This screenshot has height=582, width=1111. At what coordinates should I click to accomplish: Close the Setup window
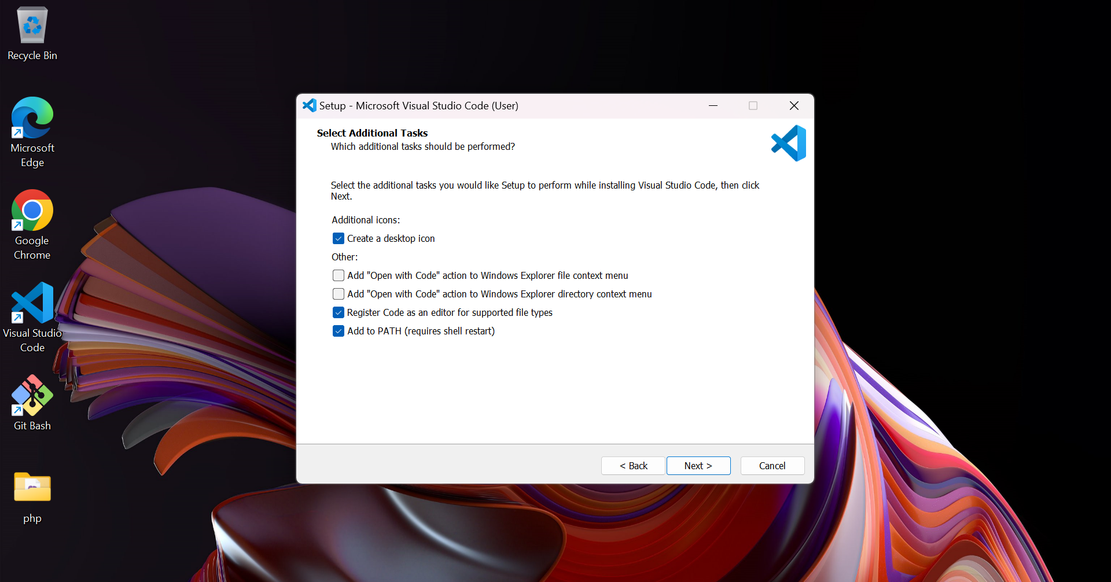[x=794, y=105]
